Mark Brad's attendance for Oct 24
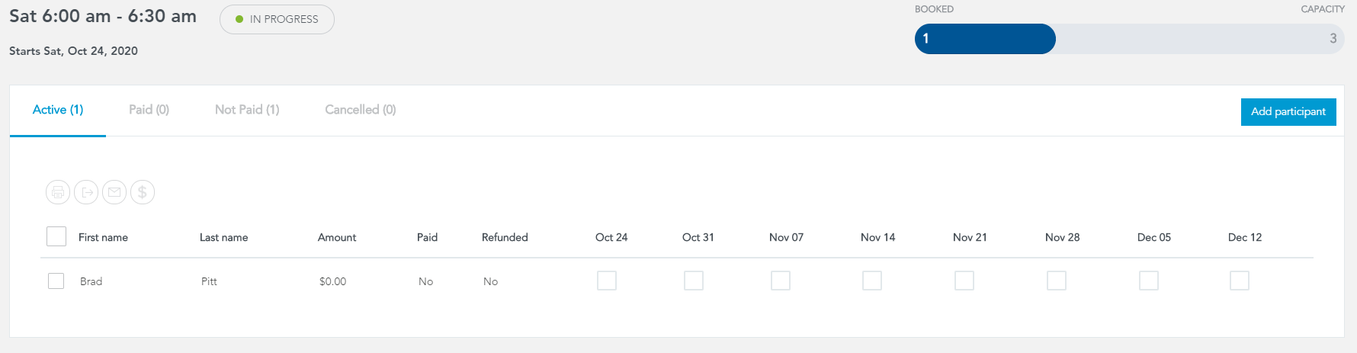Image resolution: width=1357 pixels, height=353 pixels. click(x=607, y=281)
